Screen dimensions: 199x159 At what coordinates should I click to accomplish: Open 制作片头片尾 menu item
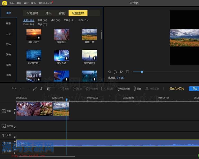(x=45, y=3)
